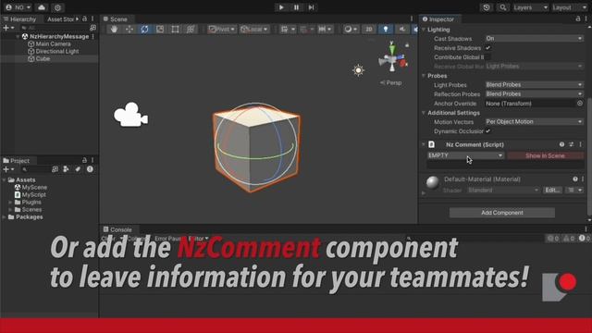Select the Console tab
Screen dimensions: 592x333
click(x=117, y=229)
